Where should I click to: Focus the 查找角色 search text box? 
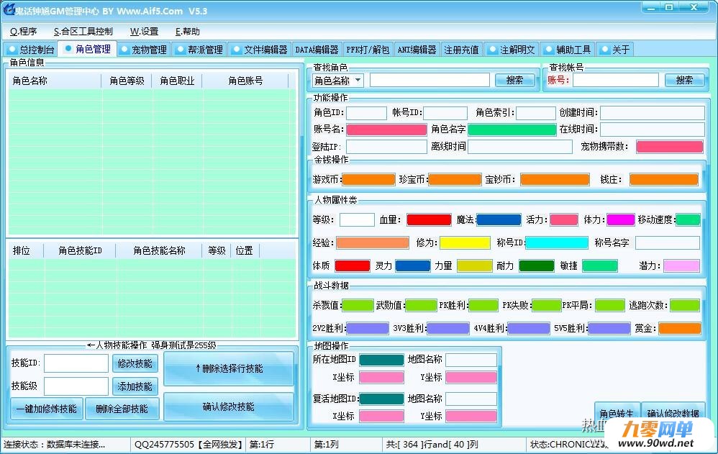click(x=430, y=80)
